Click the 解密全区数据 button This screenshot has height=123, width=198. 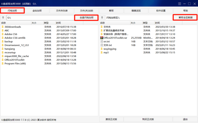[185, 18]
